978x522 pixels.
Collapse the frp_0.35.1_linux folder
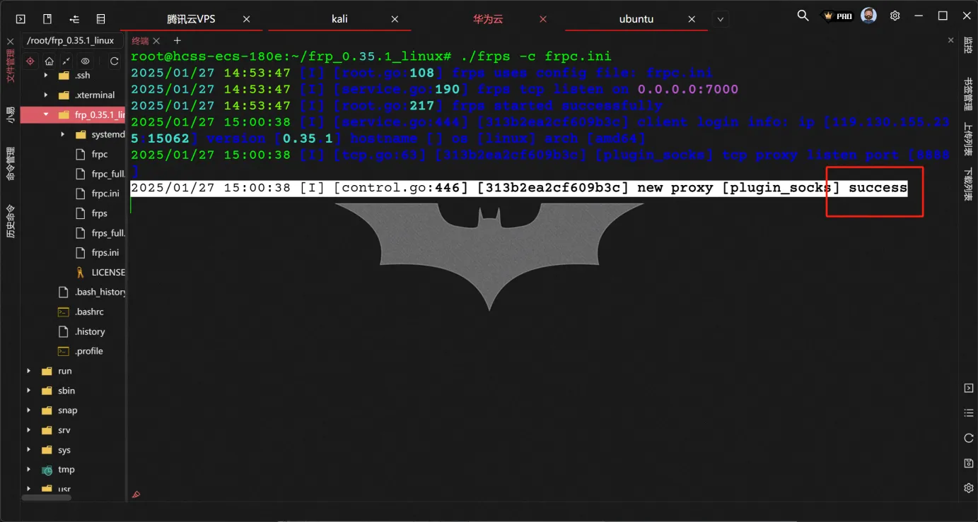pos(46,114)
